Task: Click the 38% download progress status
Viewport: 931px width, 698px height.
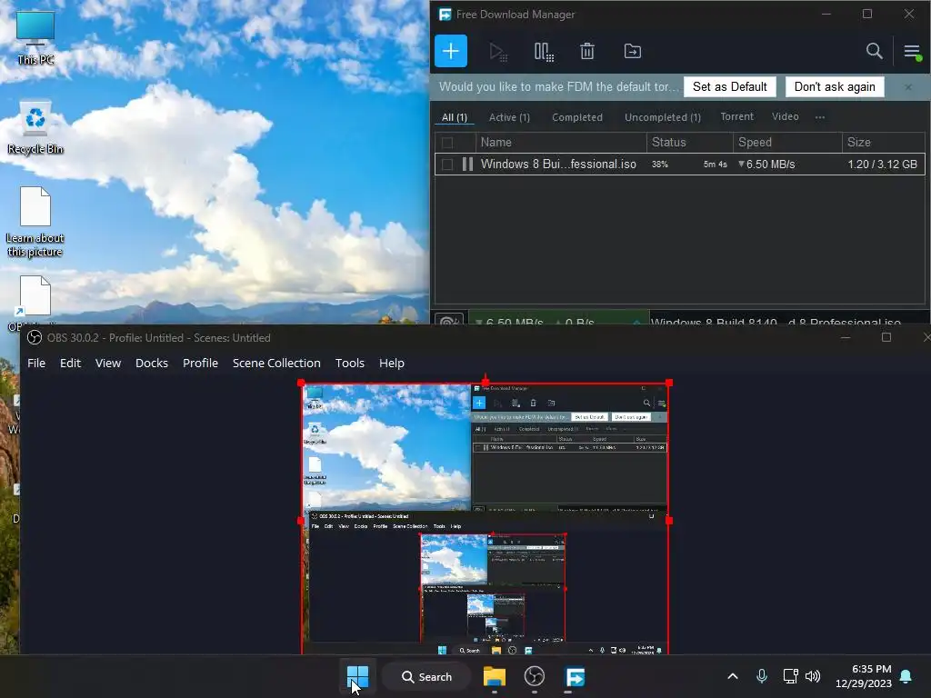Action: pyautogui.click(x=660, y=165)
